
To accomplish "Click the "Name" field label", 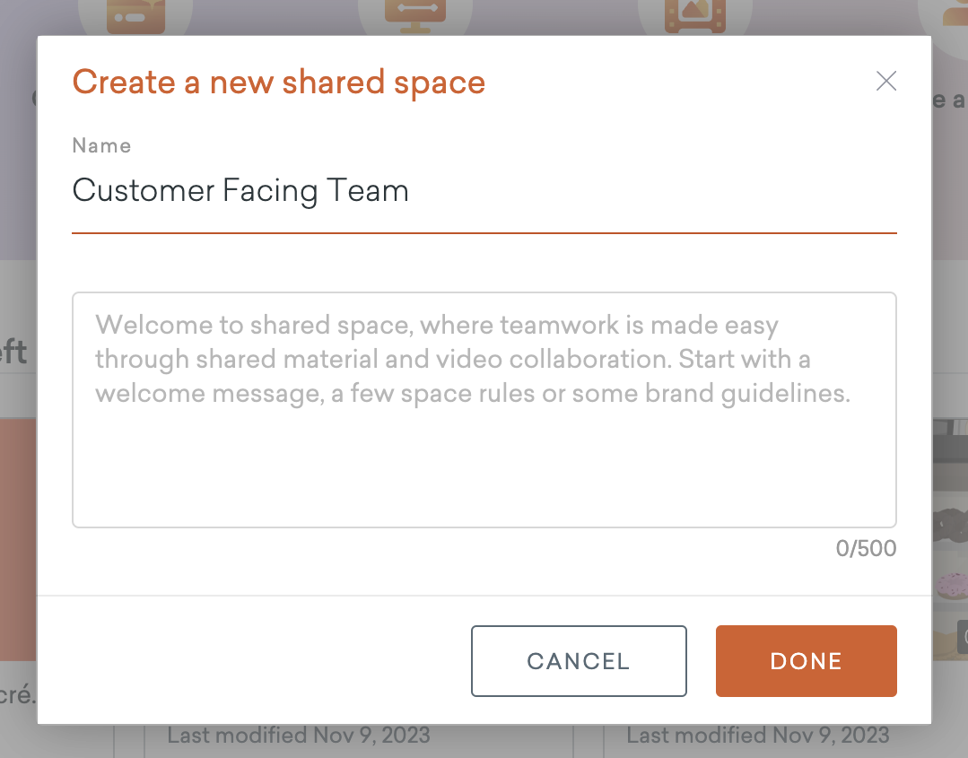I will tap(101, 145).
